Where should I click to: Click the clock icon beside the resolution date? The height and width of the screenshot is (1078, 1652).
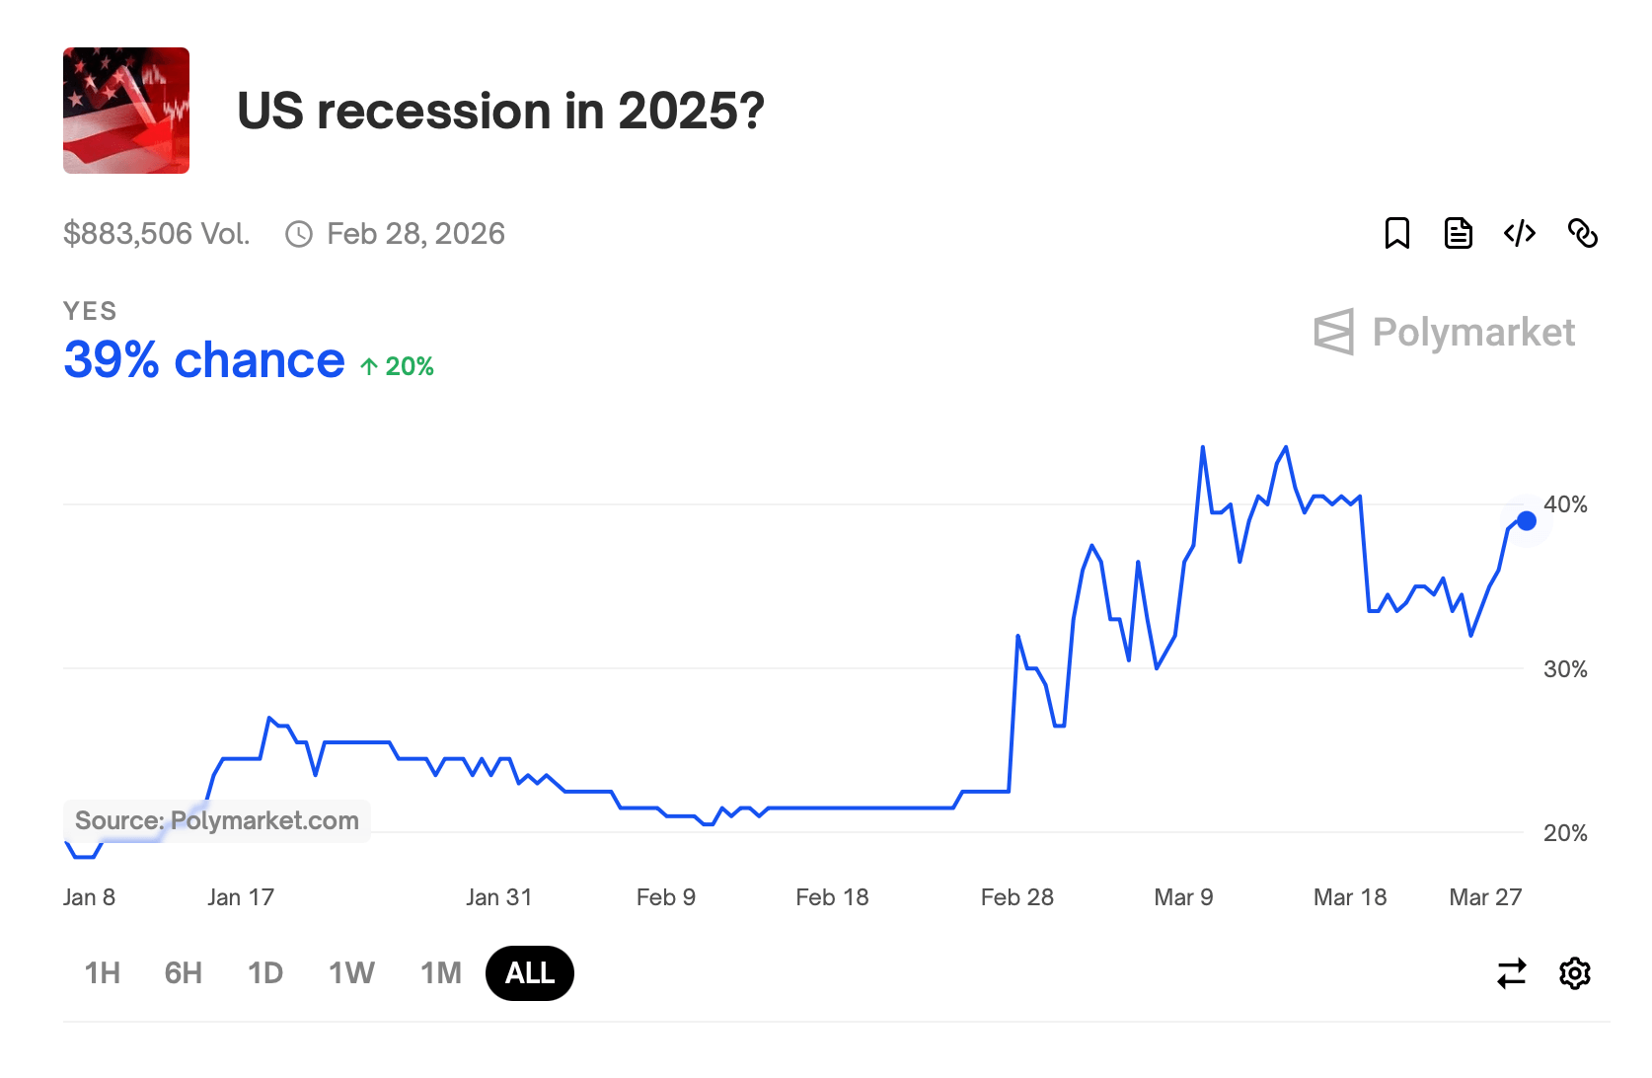coord(298,234)
